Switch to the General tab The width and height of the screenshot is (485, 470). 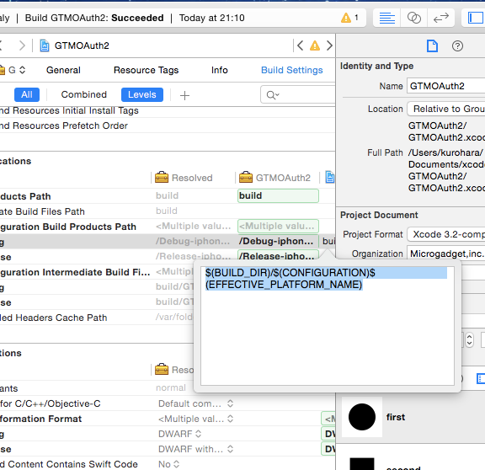tap(63, 70)
